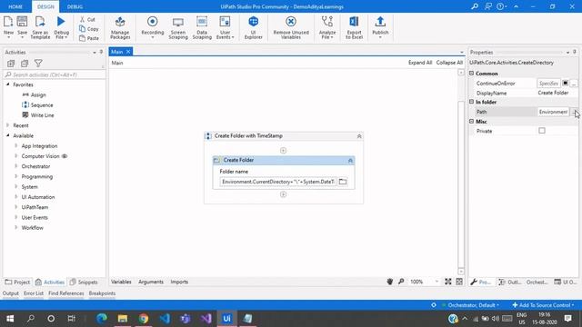Open Visual Studio Code from taskbar
582x327 pixels.
165,319
